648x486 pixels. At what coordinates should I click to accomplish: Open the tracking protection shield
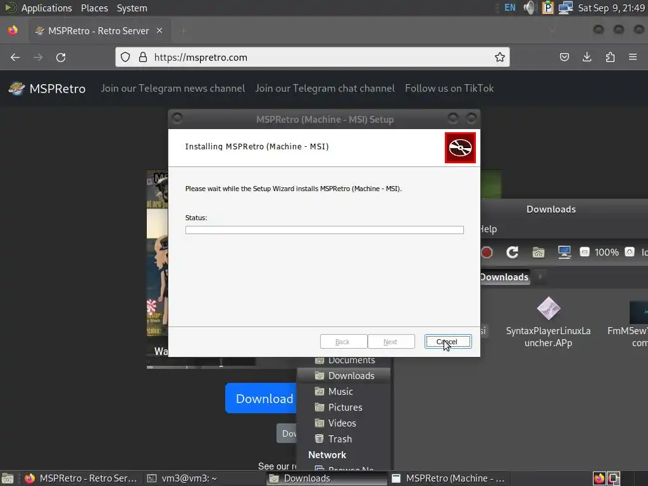tap(125, 57)
